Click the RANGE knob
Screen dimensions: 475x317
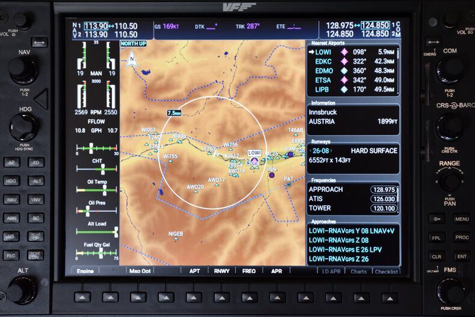[x=449, y=180]
